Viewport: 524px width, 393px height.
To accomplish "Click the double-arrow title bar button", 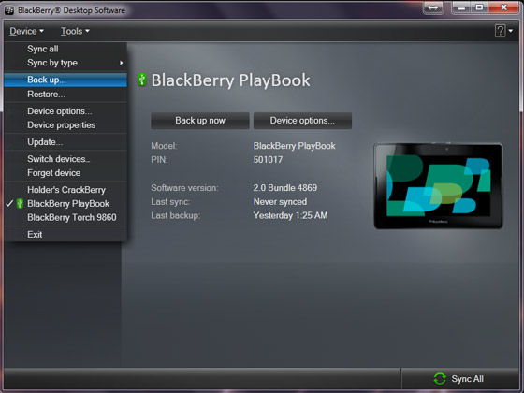I will click(x=433, y=7).
